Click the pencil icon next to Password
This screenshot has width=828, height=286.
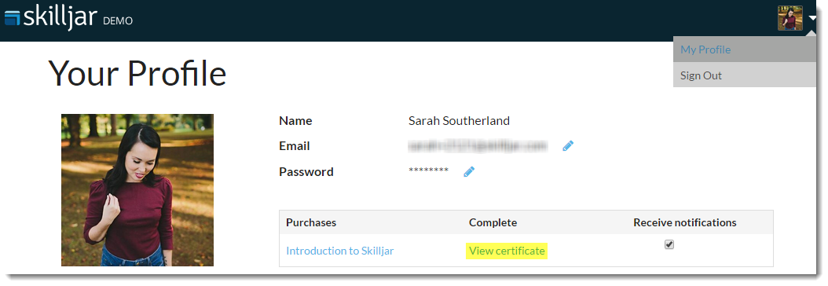click(x=469, y=171)
